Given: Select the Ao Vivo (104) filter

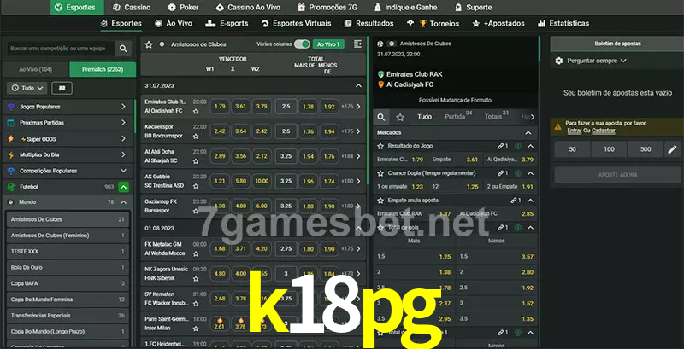Looking at the screenshot, I should [36, 68].
